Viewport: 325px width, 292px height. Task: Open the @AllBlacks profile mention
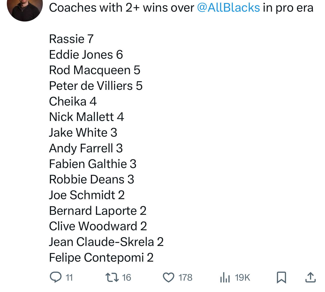[228, 8]
